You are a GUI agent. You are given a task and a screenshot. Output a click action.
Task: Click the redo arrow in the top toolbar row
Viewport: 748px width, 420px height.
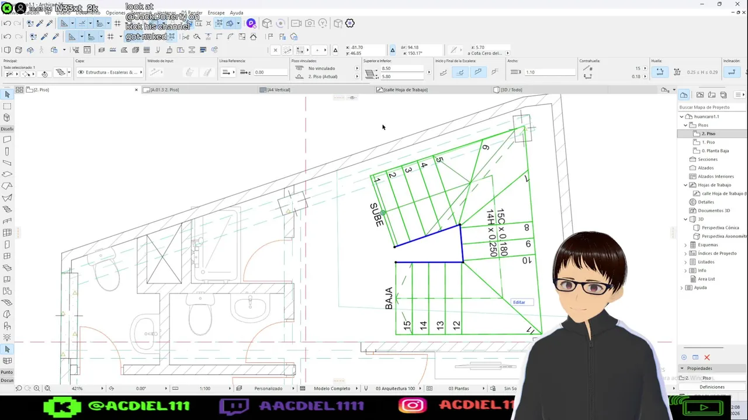(x=18, y=23)
